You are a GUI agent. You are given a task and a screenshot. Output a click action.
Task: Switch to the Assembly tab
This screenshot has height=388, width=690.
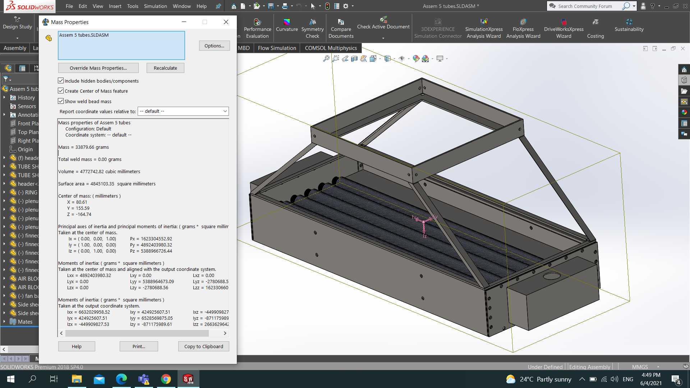15,48
